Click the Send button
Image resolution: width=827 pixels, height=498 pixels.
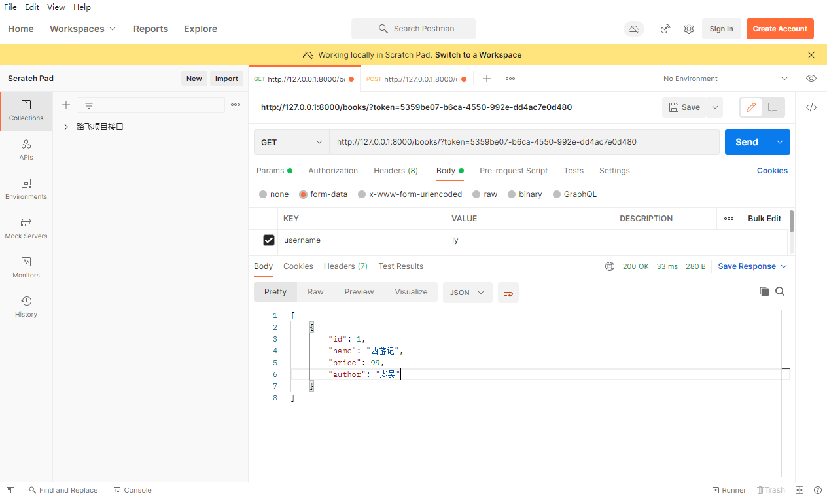(x=747, y=142)
